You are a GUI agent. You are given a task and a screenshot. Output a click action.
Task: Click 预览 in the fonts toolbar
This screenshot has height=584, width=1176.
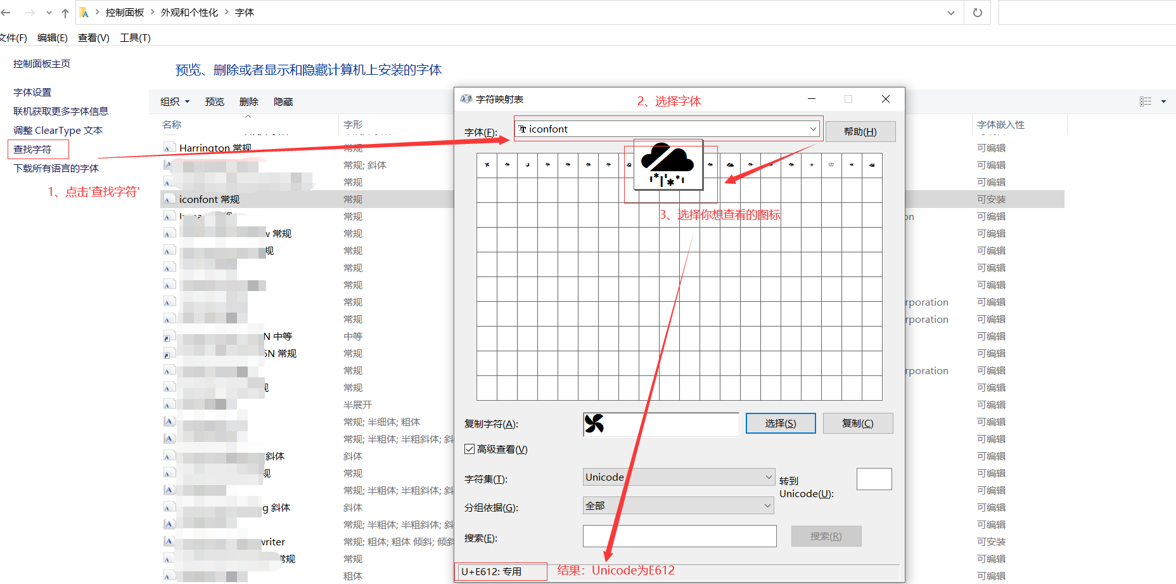215,102
